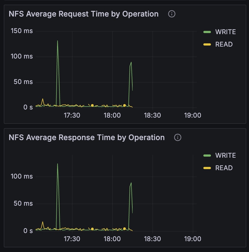Click first yellow READ dot marker in Request Time chart
The image size is (249, 252).
click(92, 105)
